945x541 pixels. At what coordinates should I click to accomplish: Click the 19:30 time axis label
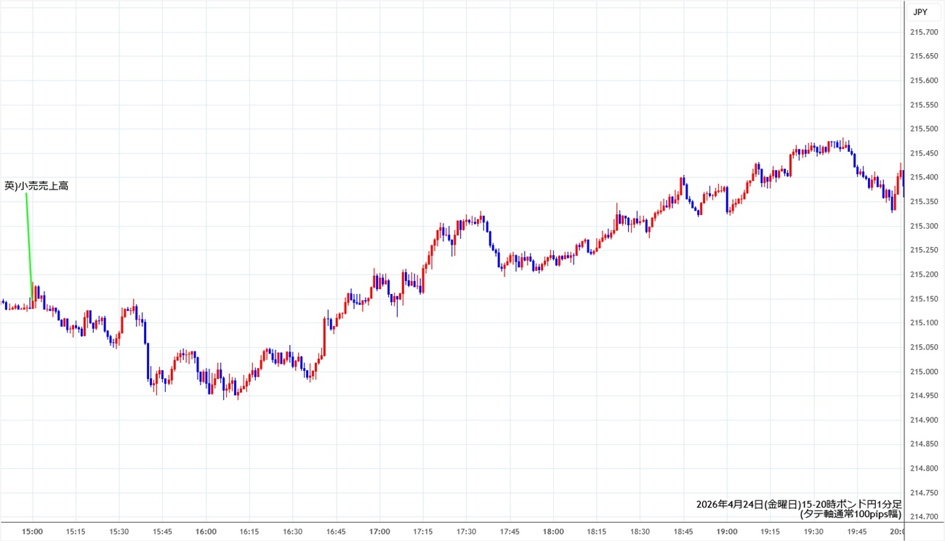click(813, 532)
